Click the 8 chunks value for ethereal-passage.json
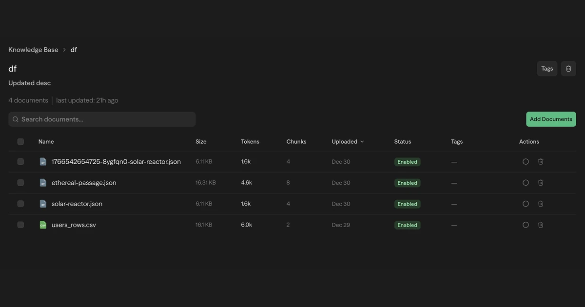This screenshot has height=307, width=585. [288, 183]
